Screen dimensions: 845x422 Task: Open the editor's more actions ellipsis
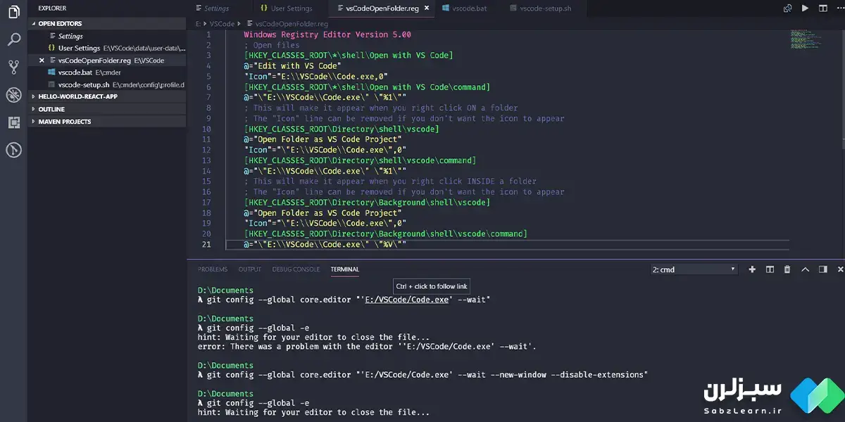839,8
